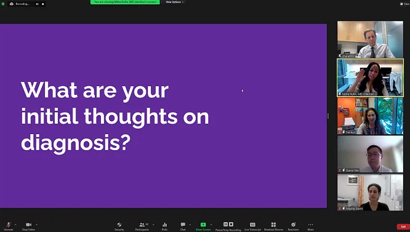Expand the arrow next to Participants
Viewport: 410px width, 232px height.
coord(153,225)
